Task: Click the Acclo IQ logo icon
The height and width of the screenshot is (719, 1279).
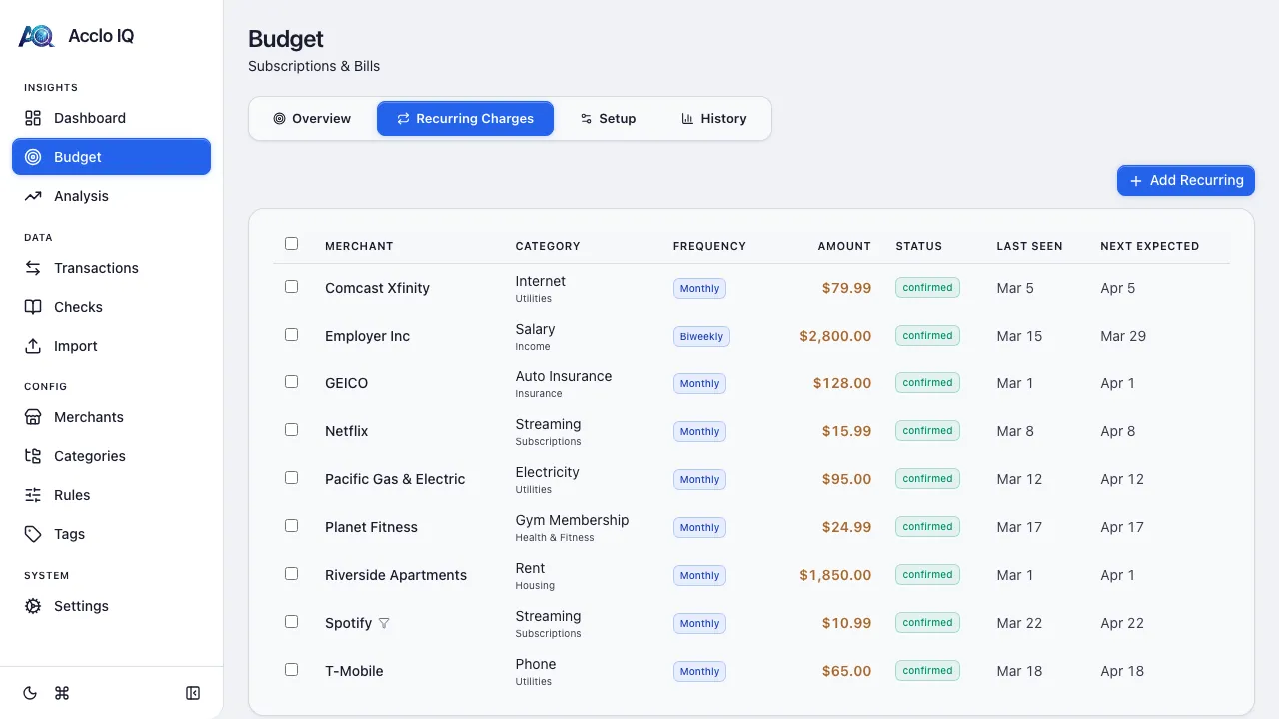Action: pos(36,36)
